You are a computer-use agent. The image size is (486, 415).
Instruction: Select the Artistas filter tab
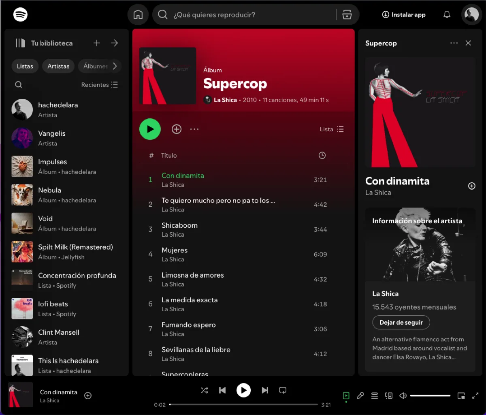click(58, 66)
